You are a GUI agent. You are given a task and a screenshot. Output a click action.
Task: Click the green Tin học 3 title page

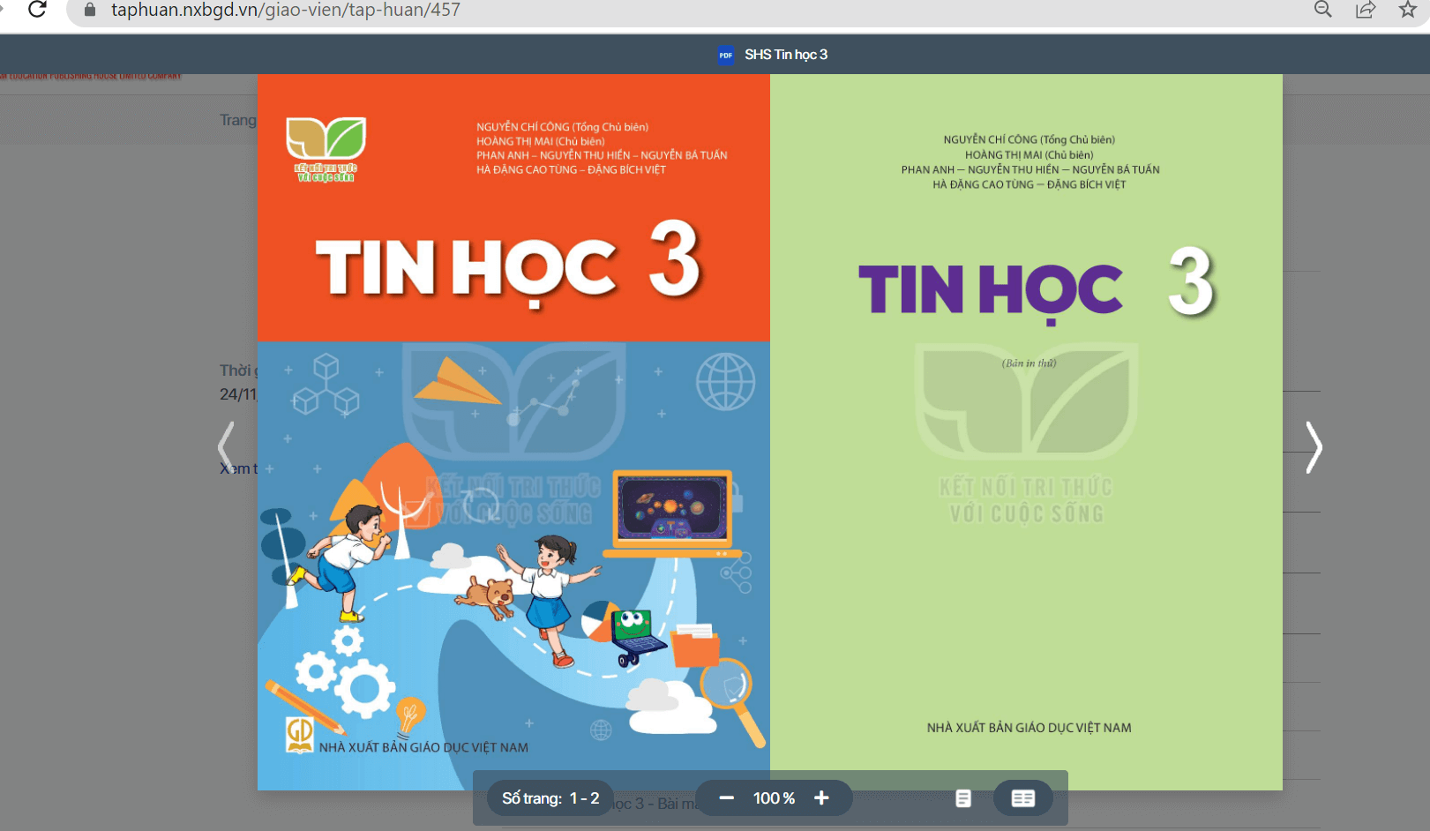tap(1026, 432)
